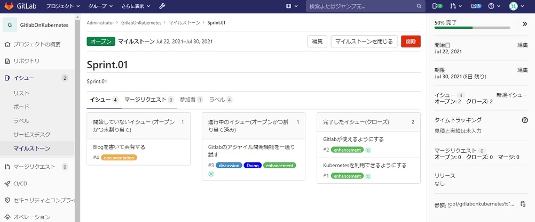Screen dimensions: 535x222
Task: Click the time tracking help icon
Action: [525, 120]
